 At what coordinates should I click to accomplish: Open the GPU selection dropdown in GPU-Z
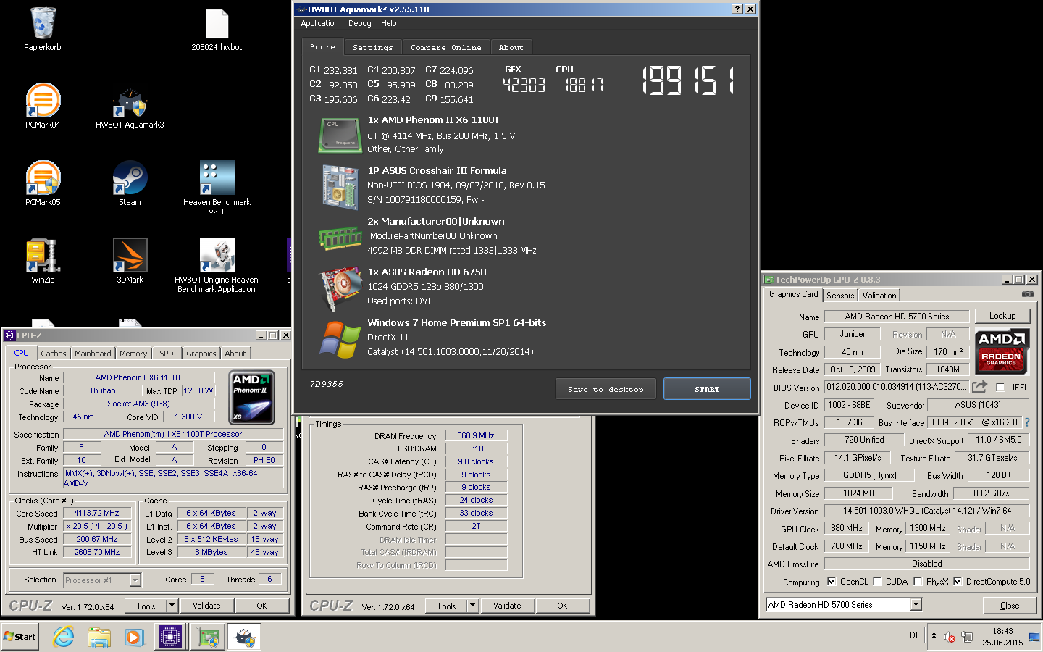click(916, 604)
